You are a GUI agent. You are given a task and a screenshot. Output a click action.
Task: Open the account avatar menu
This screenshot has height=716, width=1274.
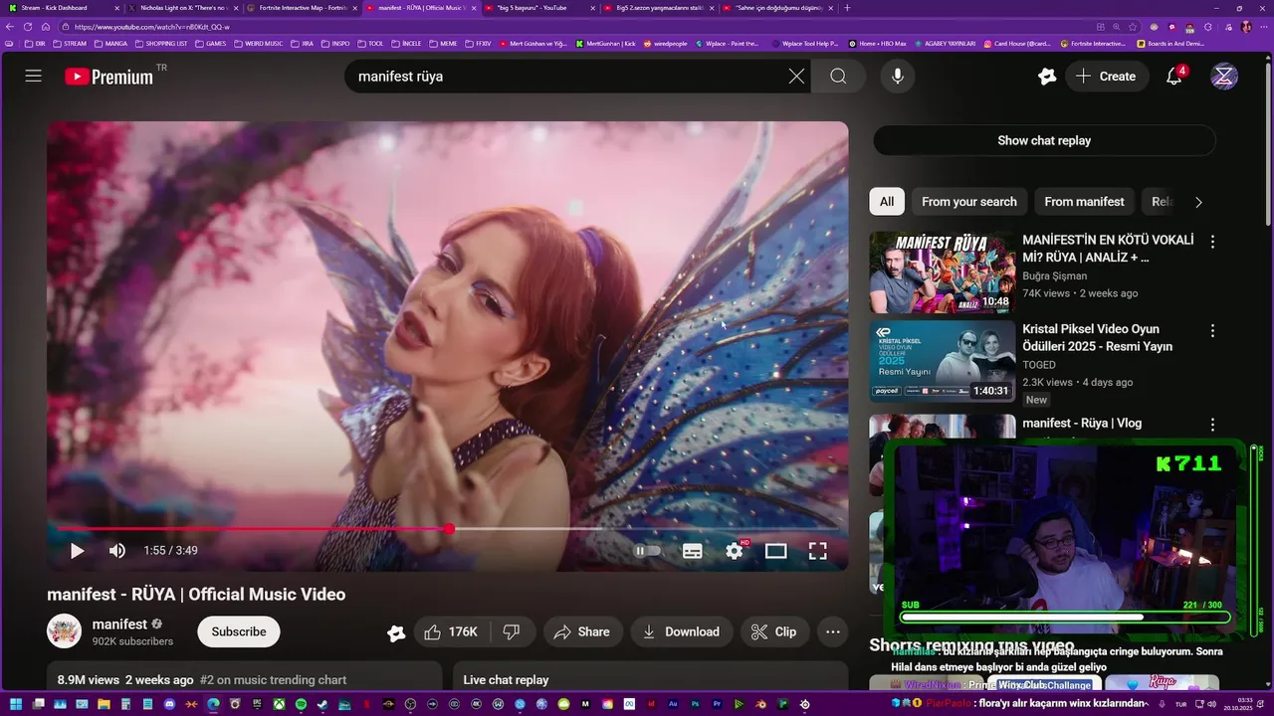click(1224, 77)
